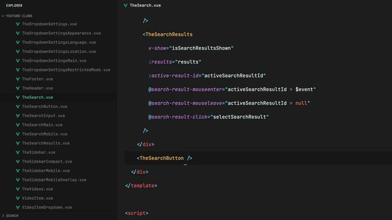Open TheHeader.vue file
This screenshot has width=392, height=220.
point(37,88)
